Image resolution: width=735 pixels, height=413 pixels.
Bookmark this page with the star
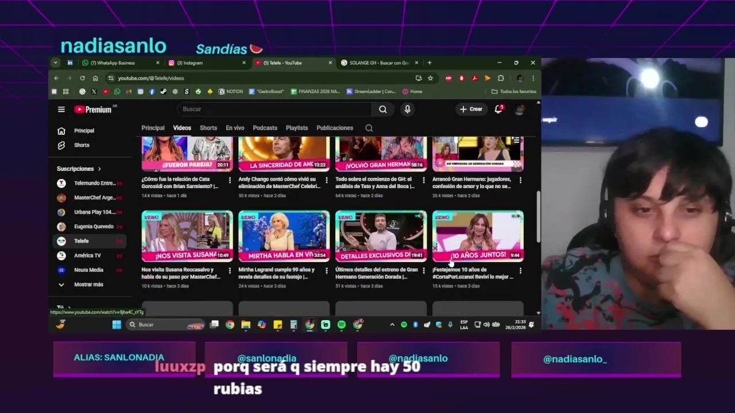point(430,78)
